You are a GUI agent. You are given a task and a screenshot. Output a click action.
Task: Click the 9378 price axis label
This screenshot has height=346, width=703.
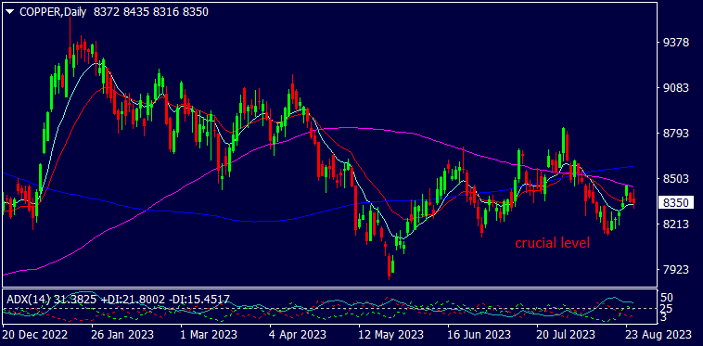click(x=676, y=43)
